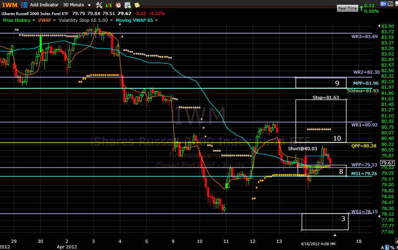Click the 18 date axis label
This screenshot has width=398, height=250.
[x=359, y=241]
